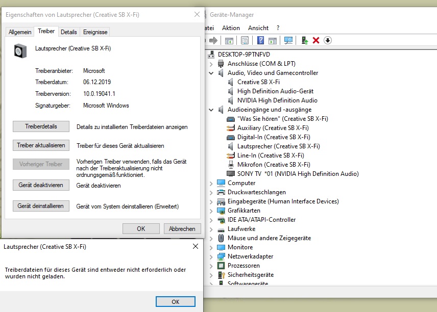Click icon beside NVIDIA High Definition Audio
Viewport: 437px width, 312px height.
coord(230,100)
